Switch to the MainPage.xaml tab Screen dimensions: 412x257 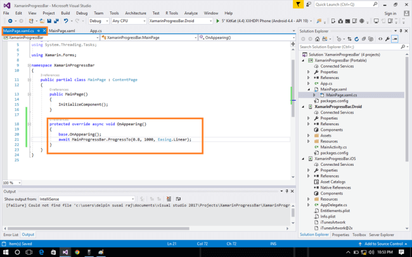coord(62,30)
